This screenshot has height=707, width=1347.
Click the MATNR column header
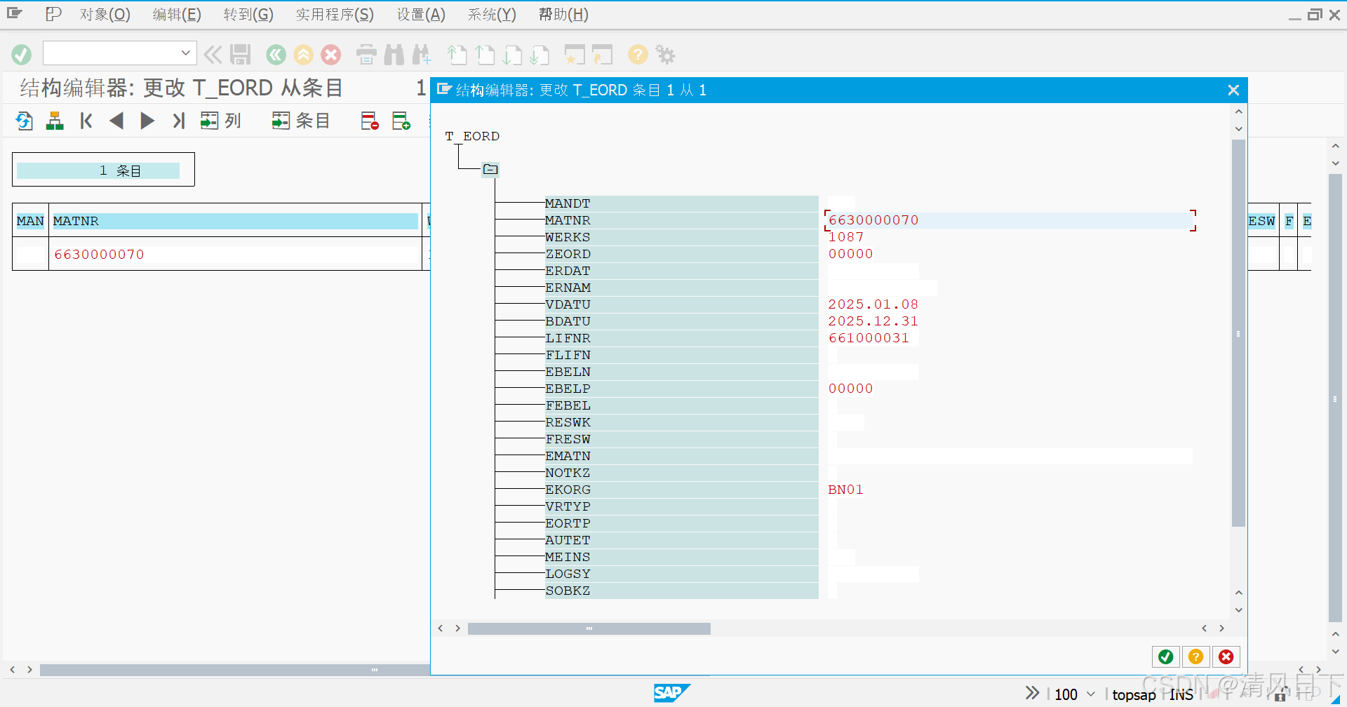click(235, 221)
